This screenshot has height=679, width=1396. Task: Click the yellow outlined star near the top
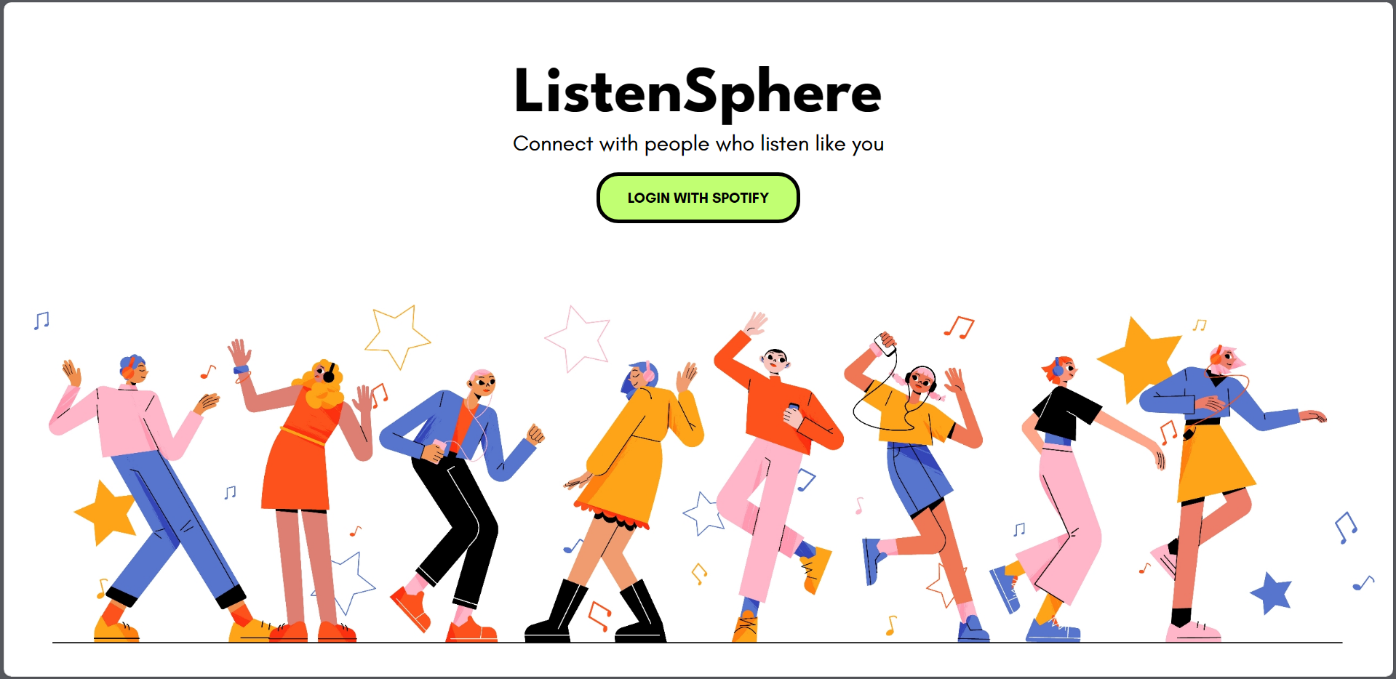(x=397, y=337)
